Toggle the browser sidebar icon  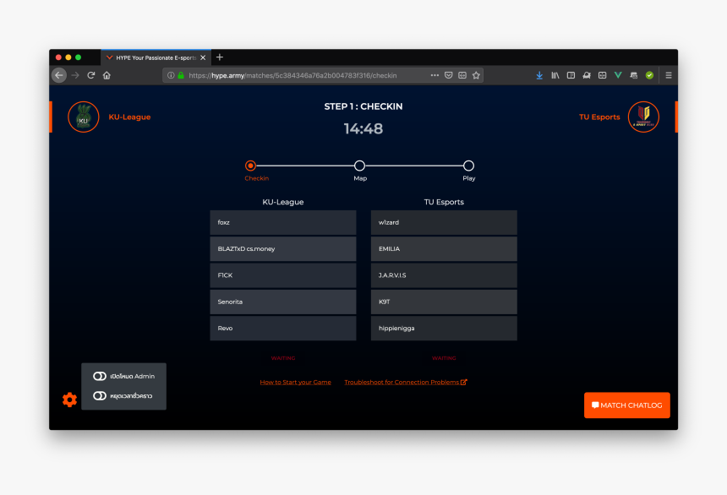click(571, 75)
